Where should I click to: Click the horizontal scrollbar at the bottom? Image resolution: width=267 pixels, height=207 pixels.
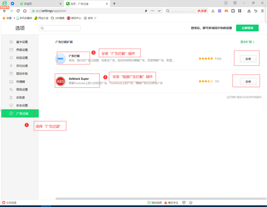[x=151, y=199]
